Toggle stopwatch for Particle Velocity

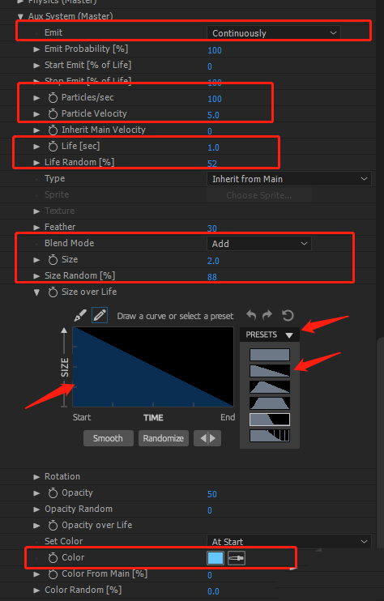point(53,114)
